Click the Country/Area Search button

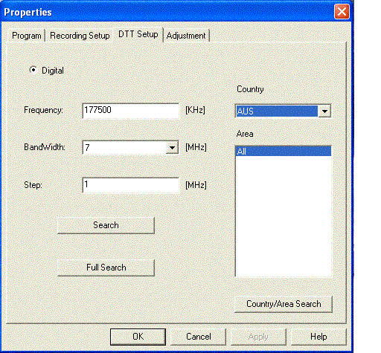[x=284, y=304]
